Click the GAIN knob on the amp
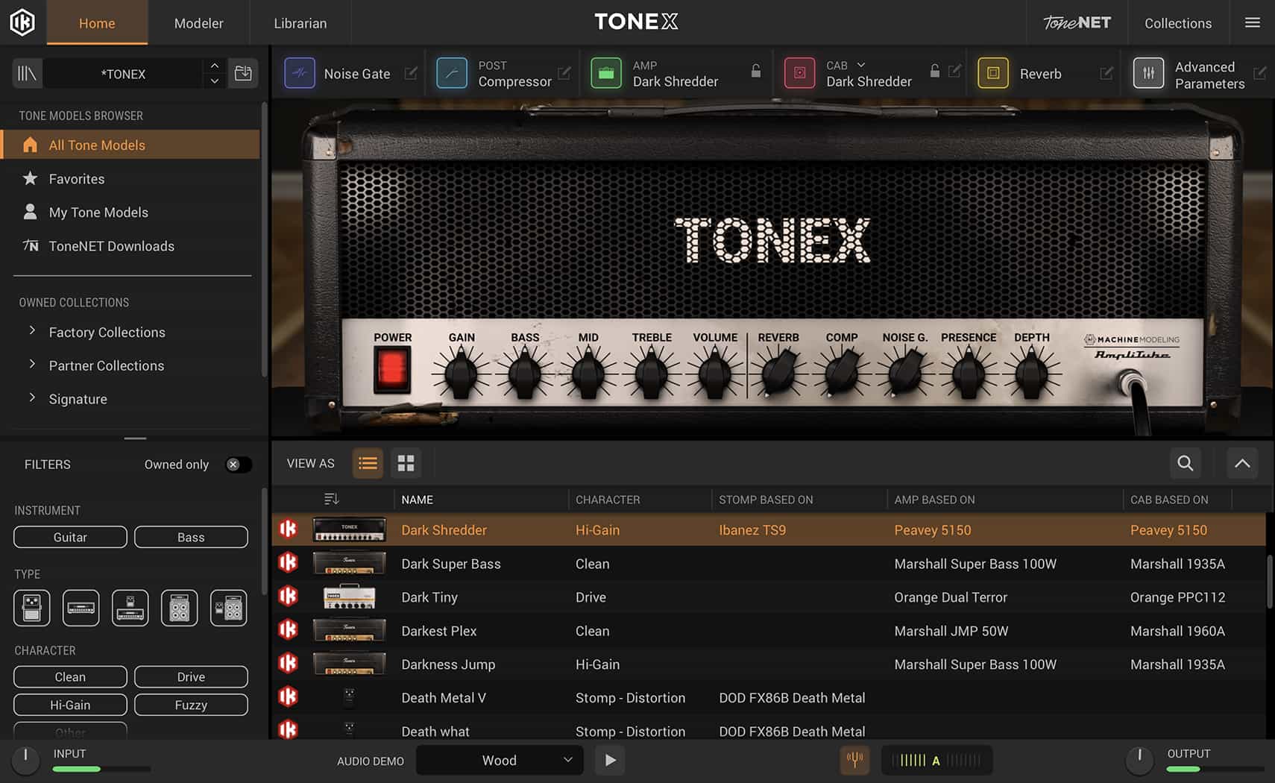1275x783 pixels. (461, 371)
